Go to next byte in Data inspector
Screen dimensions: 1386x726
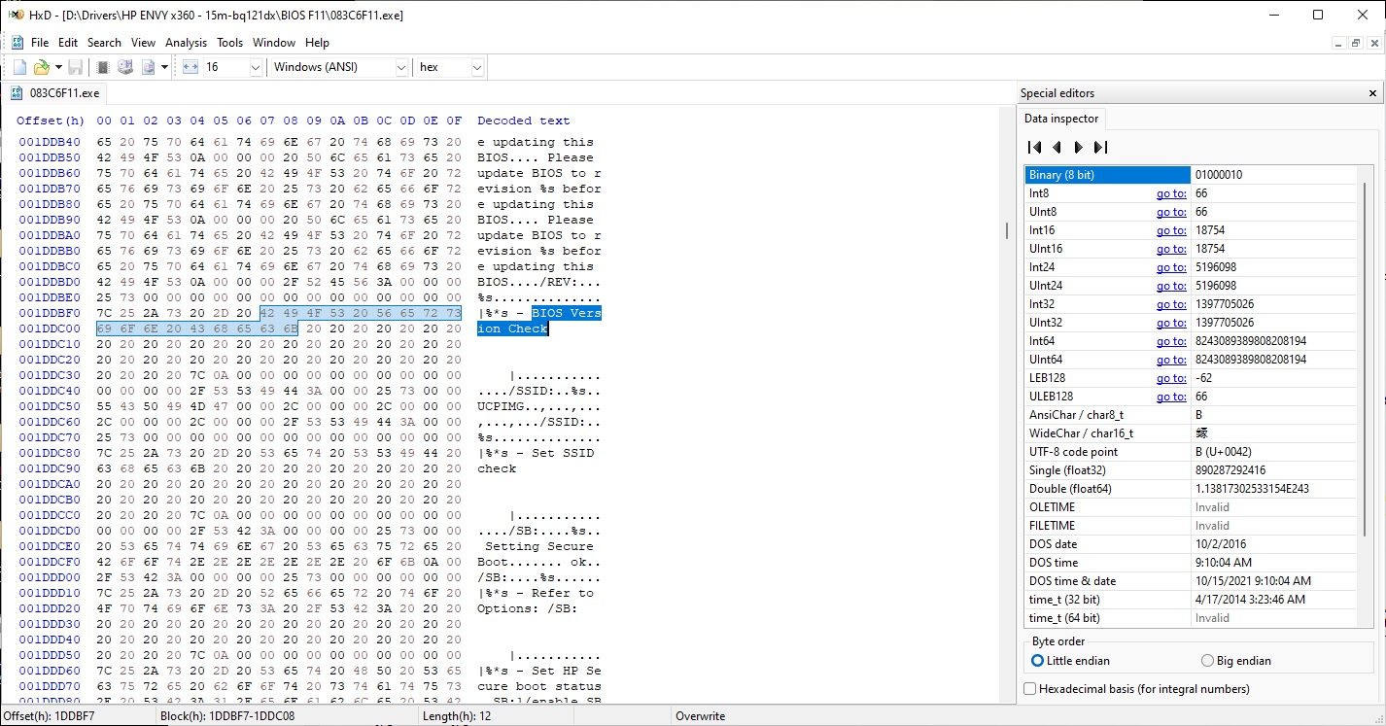point(1078,148)
